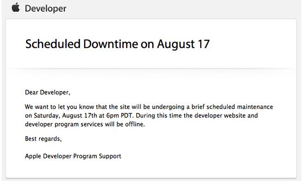Click the horizontal divider below the heading
This screenshot has width=303, height=181.
point(151,68)
